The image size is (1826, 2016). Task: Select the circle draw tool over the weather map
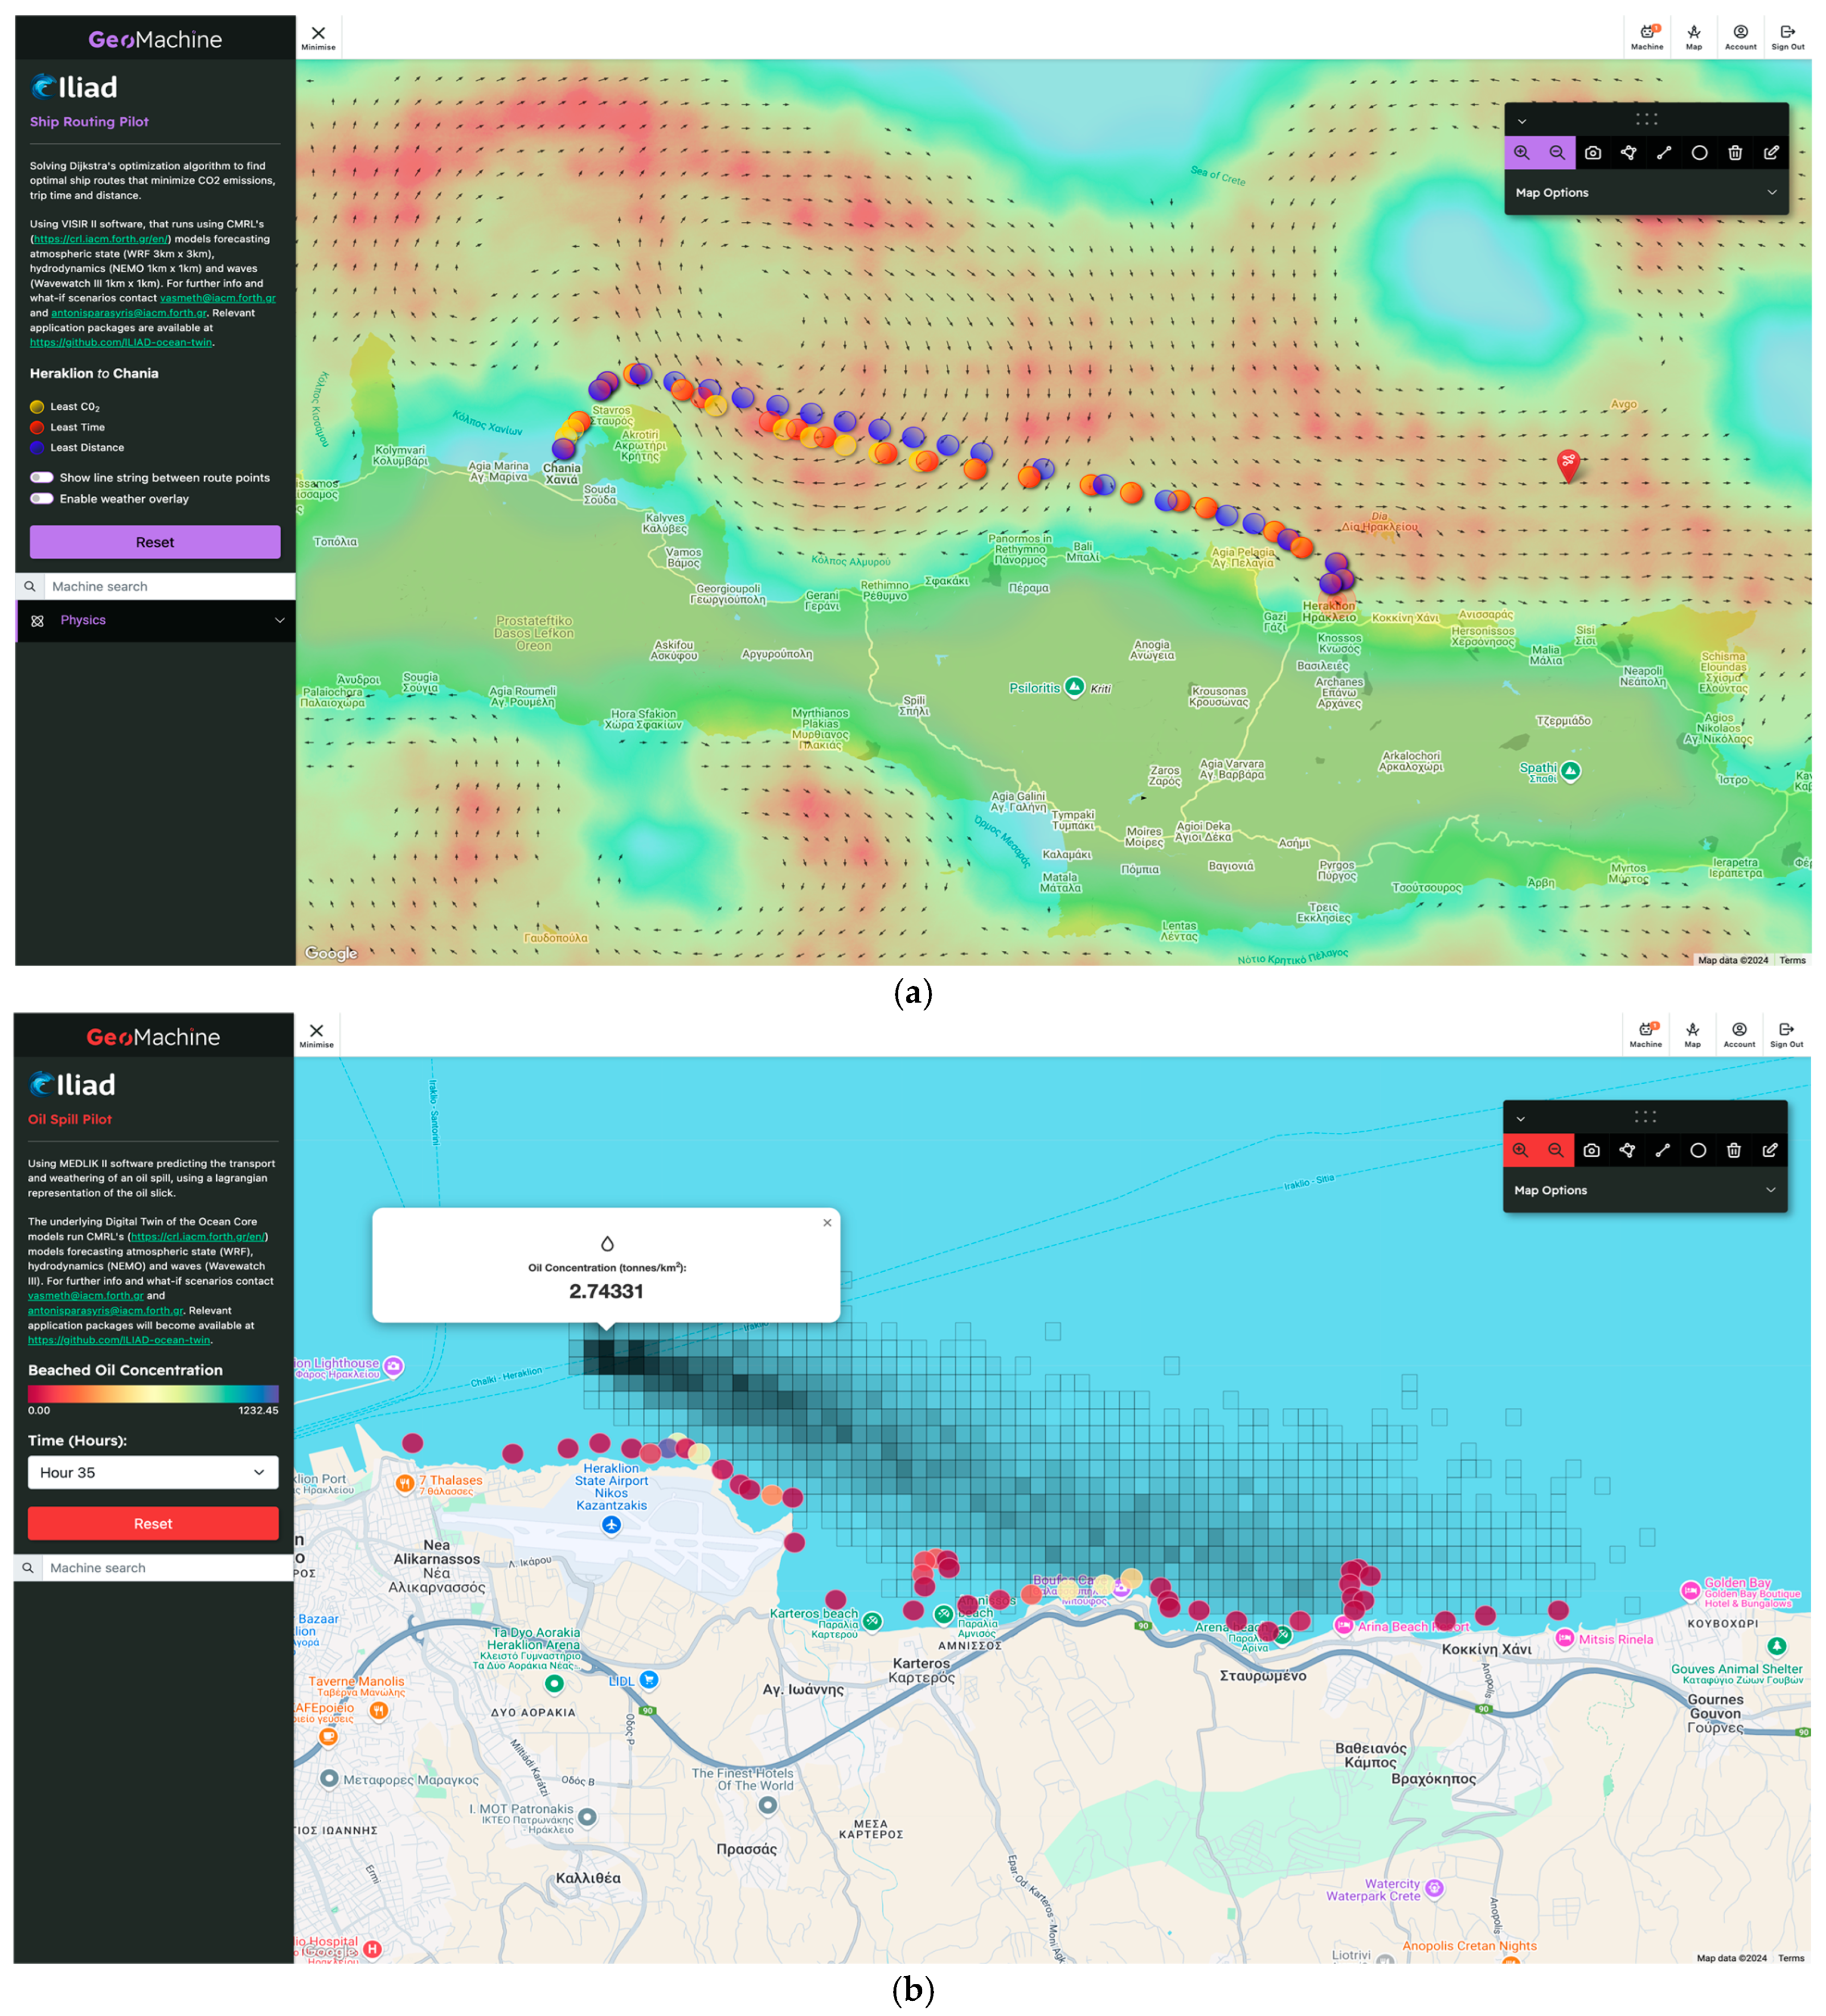tap(1699, 153)
